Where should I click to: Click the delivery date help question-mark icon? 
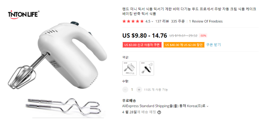(159, 112)
